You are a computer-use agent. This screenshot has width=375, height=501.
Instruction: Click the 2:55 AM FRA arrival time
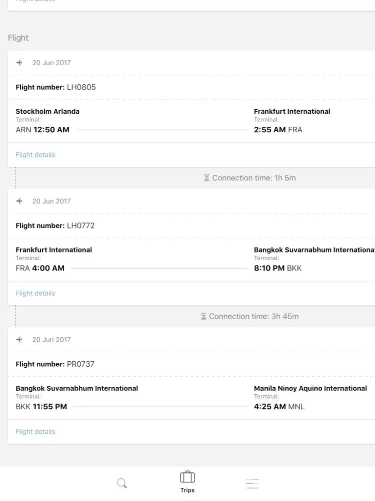[x=278, y=130]
